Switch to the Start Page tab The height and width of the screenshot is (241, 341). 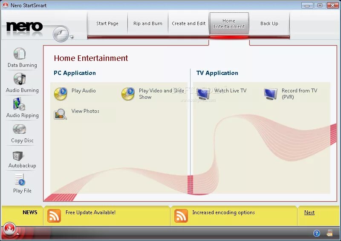[107, 23]
